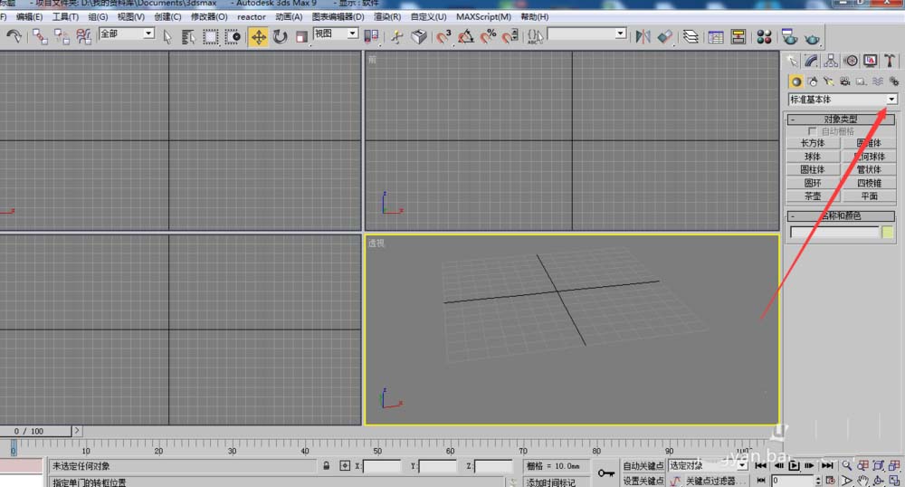Switch to the Hierarchy command panel tab
The width and height of the screenshot is (905, 487).
click(x=831, y=61)
